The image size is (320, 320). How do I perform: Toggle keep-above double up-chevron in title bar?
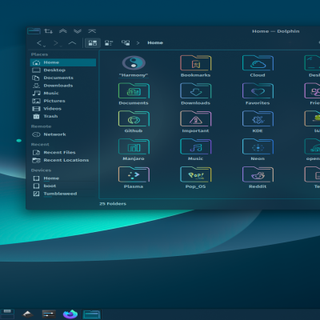coord(63,31)
